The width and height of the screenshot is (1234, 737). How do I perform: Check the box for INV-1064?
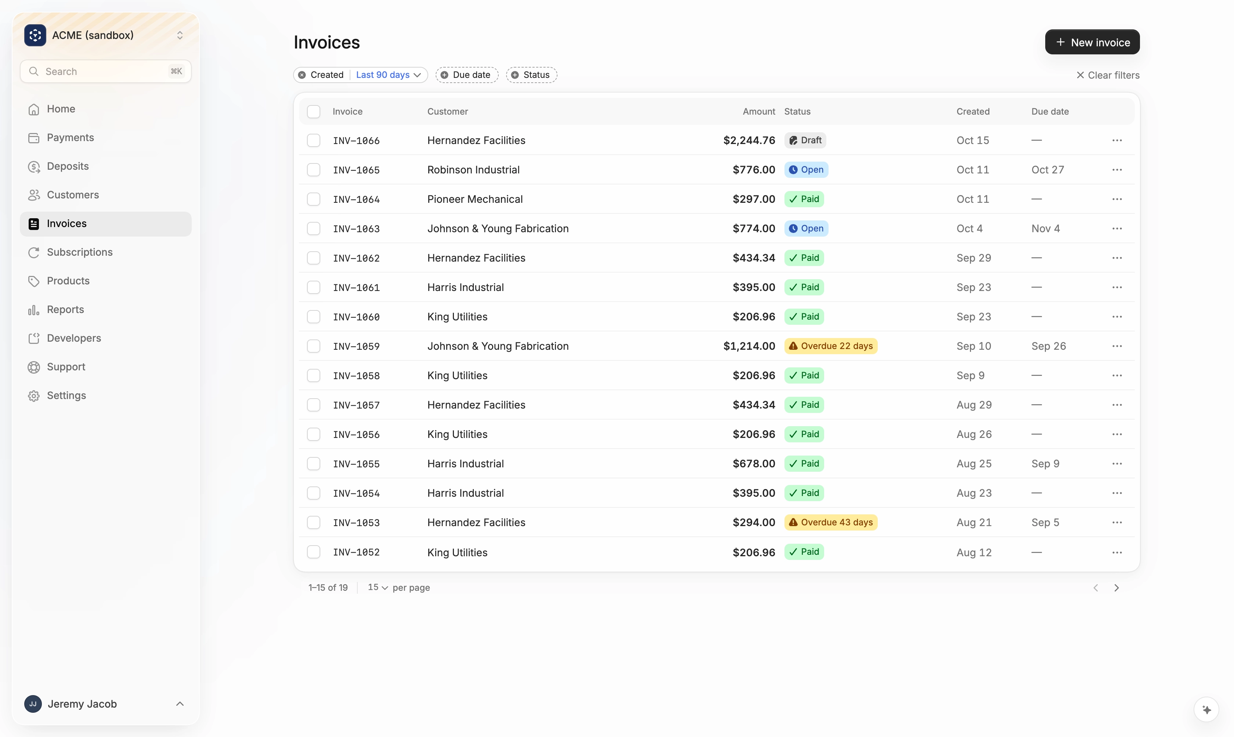coord(314,199)
